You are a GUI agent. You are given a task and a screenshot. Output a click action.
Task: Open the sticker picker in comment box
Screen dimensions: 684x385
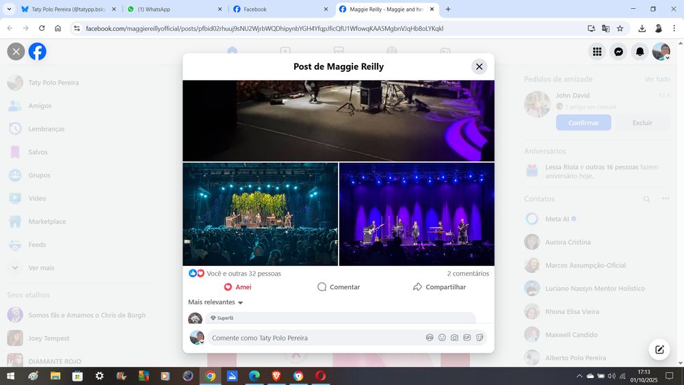479,338
